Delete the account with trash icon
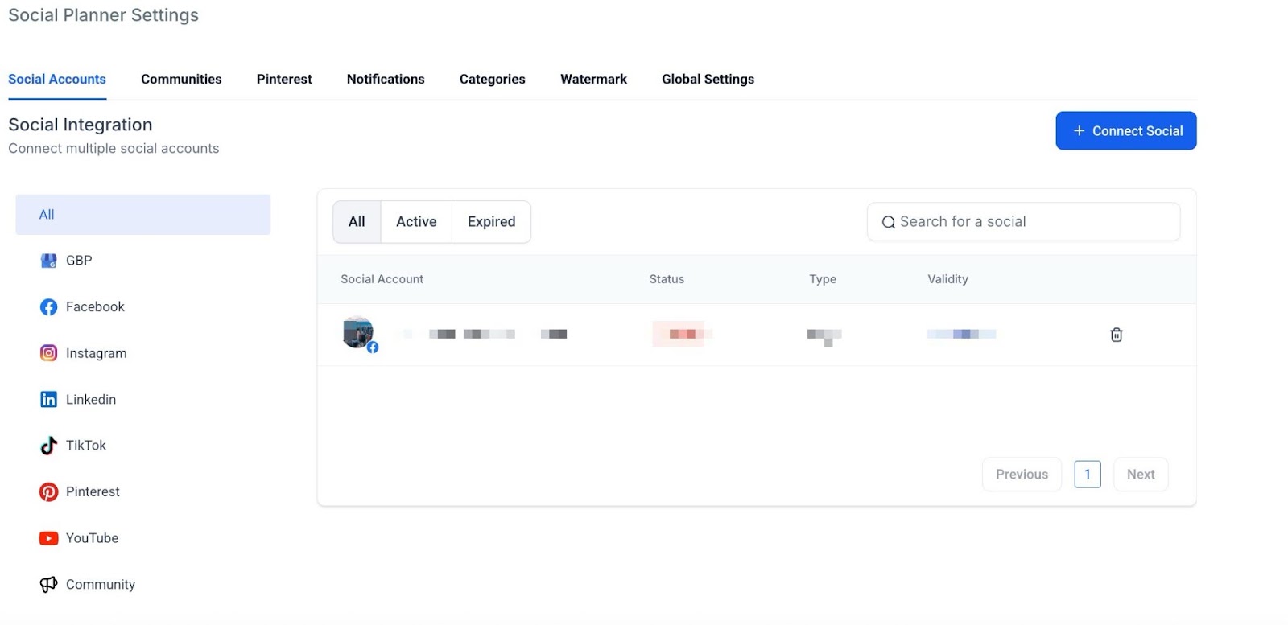 [1116, 335]
